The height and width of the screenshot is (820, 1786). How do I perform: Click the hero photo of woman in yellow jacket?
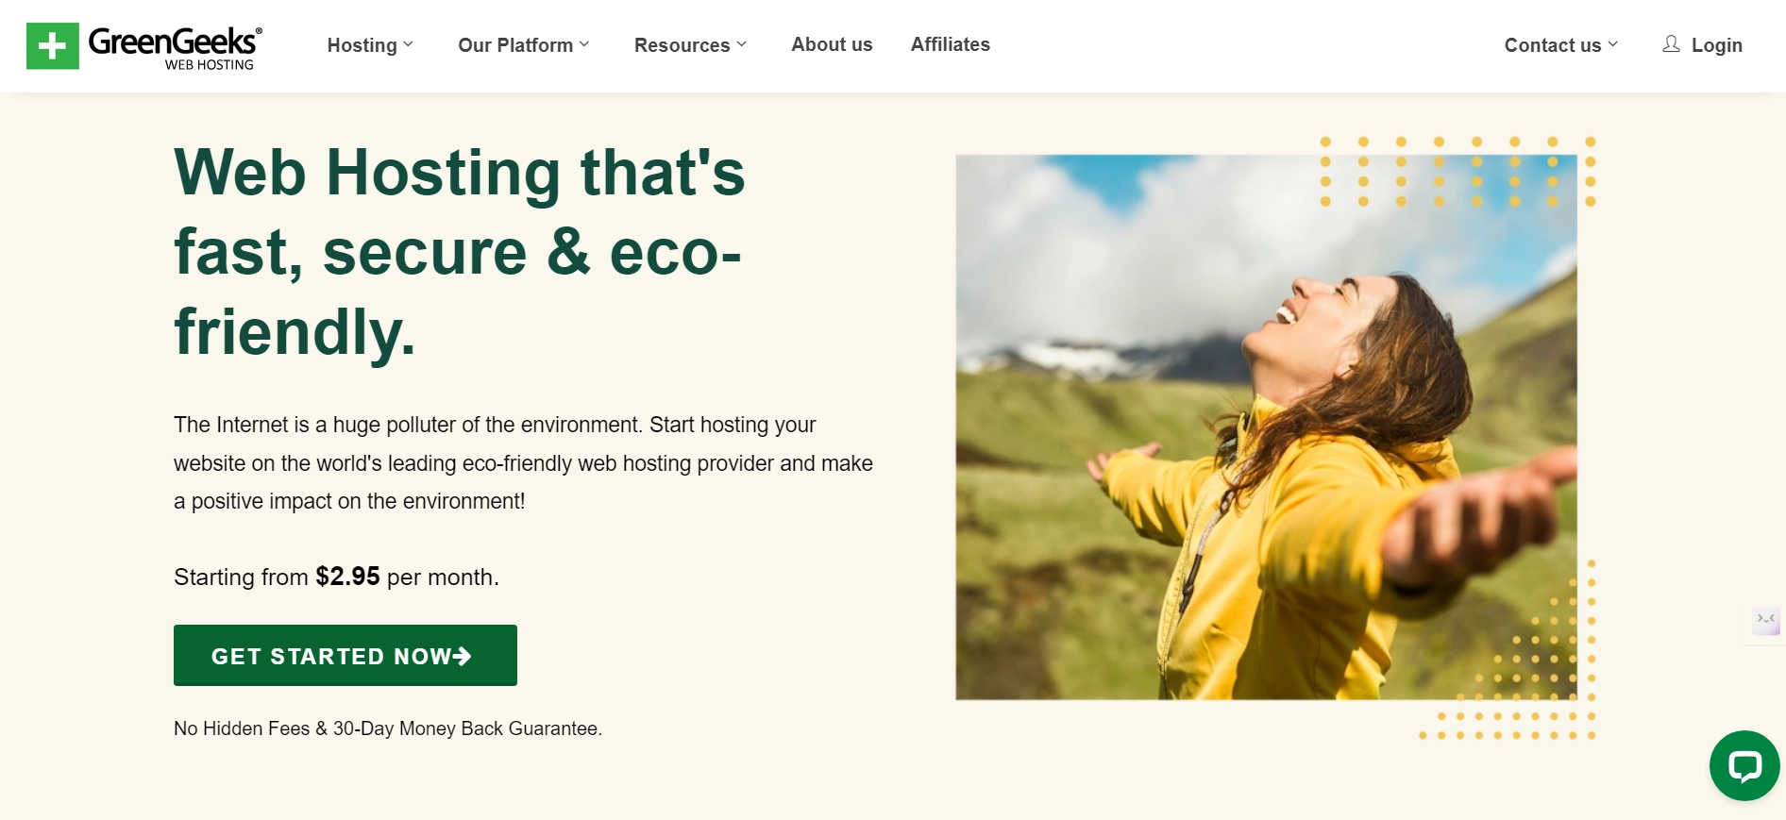tap(1265, 427)
